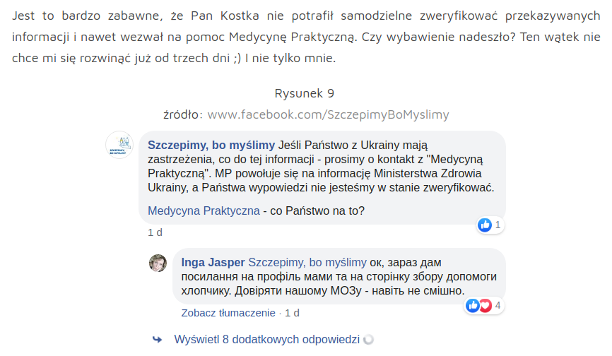
Task: Click the "1 d" timestamp under the first comment
Action: click(x=155, y=232)
